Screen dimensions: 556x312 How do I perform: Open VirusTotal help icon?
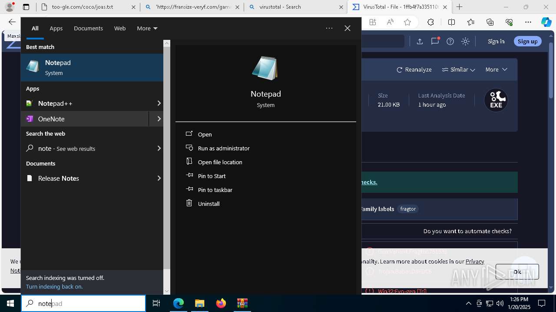[x=450, y=41]
